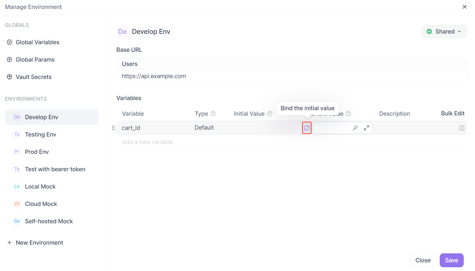Image resolution: width=475 pixels, height=271 pixels.
Task: Open Bulk Edit for variables
Action: click(453, 113)
